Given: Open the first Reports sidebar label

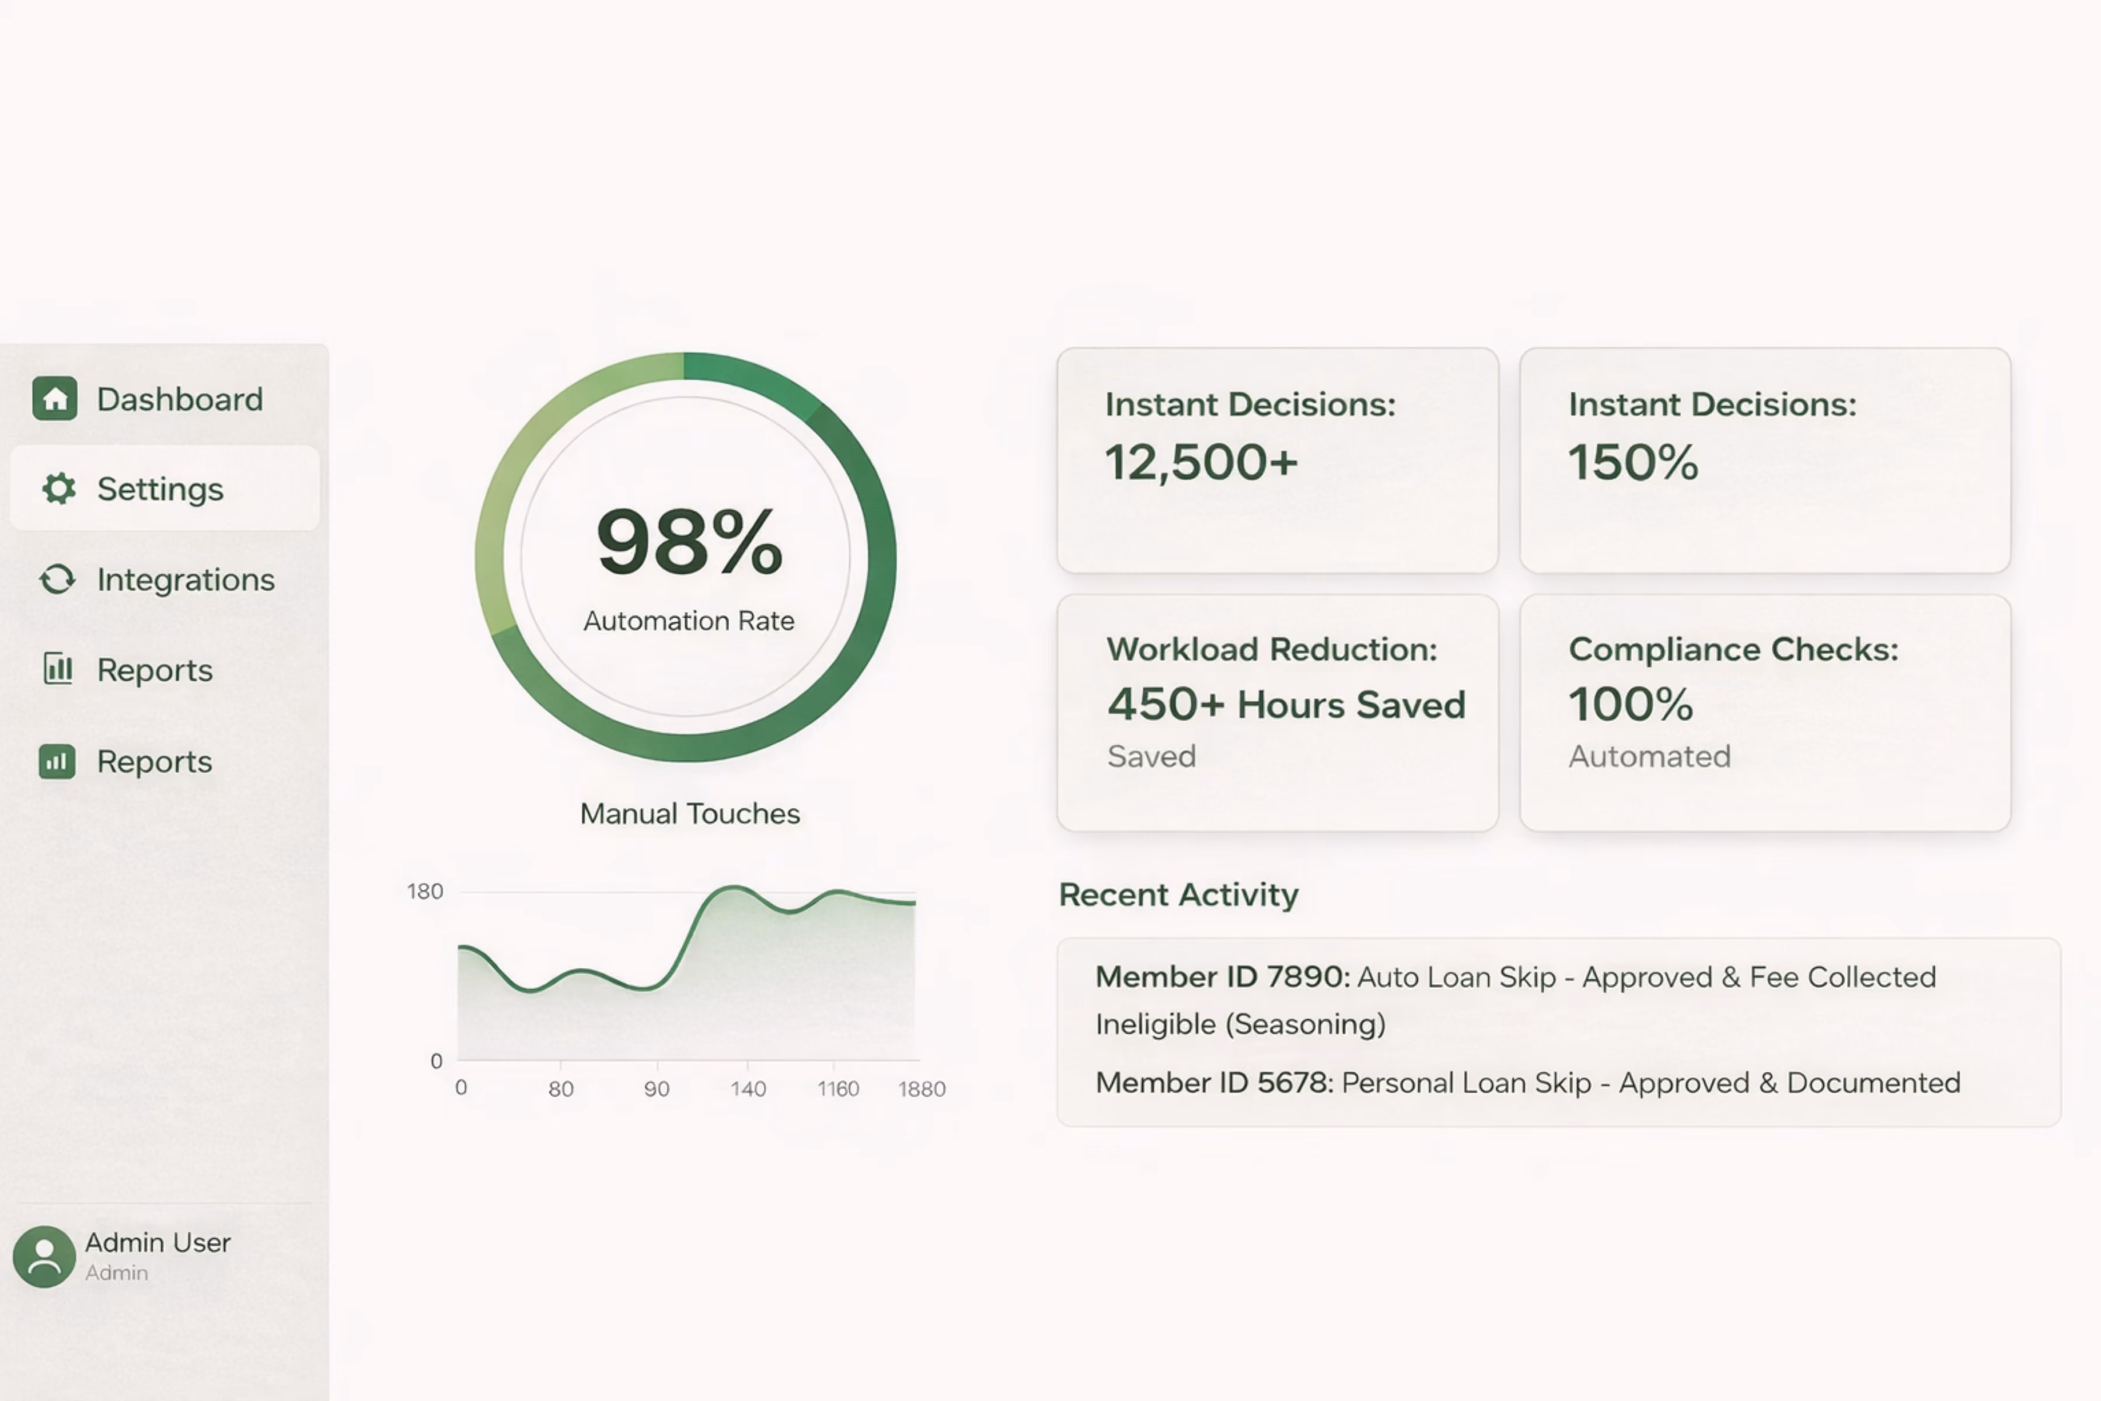Looking at the screenshot, I should (x=155, y=670).
